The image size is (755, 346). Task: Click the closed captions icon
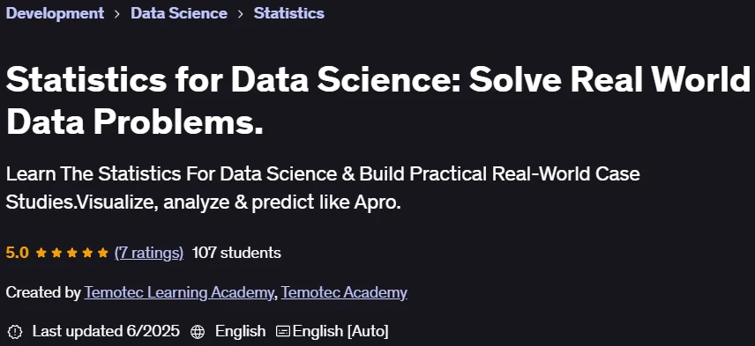tap(283, 331)
